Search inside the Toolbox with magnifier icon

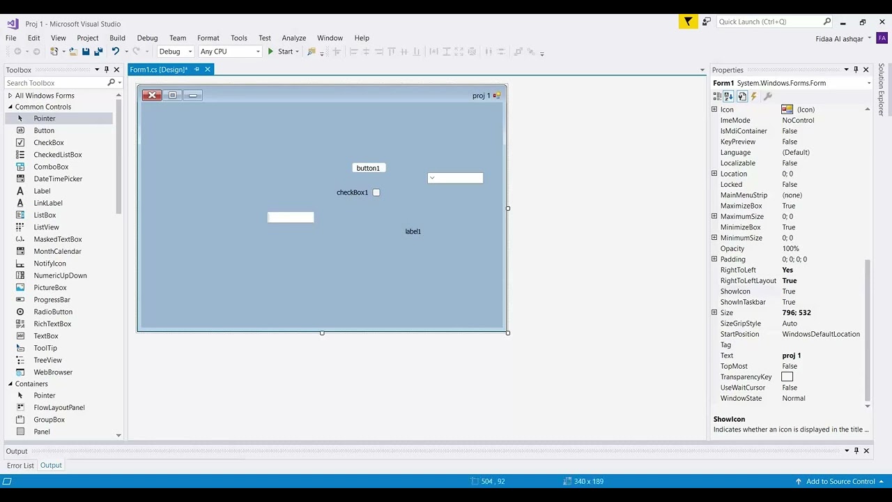click(x=111, y=83)
